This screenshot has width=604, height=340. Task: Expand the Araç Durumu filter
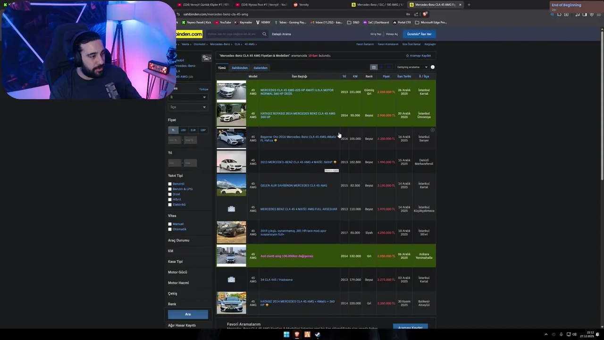(x=178, y=240)
